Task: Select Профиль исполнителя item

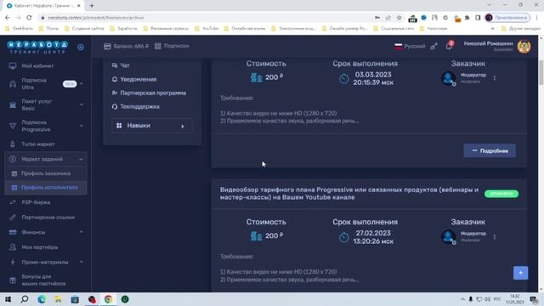Action: tap(46, 187)
